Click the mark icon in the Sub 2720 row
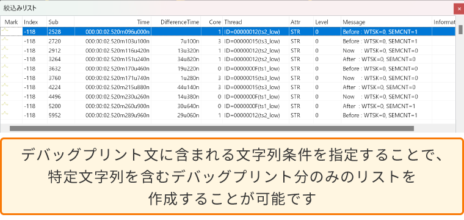The width and height of the screenshot is (464, 220). pos(5,39)
